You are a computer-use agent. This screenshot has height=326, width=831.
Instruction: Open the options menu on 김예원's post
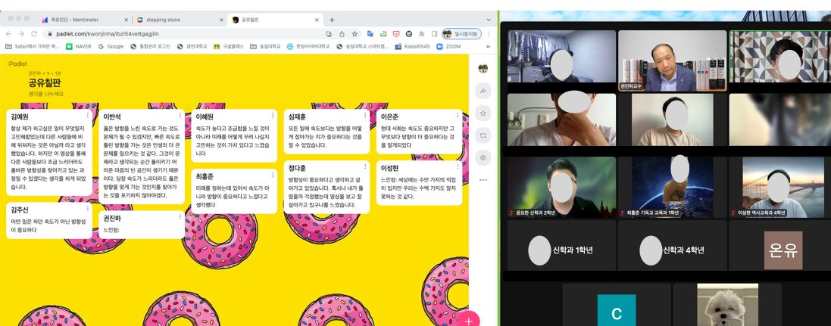coord(88,116)
